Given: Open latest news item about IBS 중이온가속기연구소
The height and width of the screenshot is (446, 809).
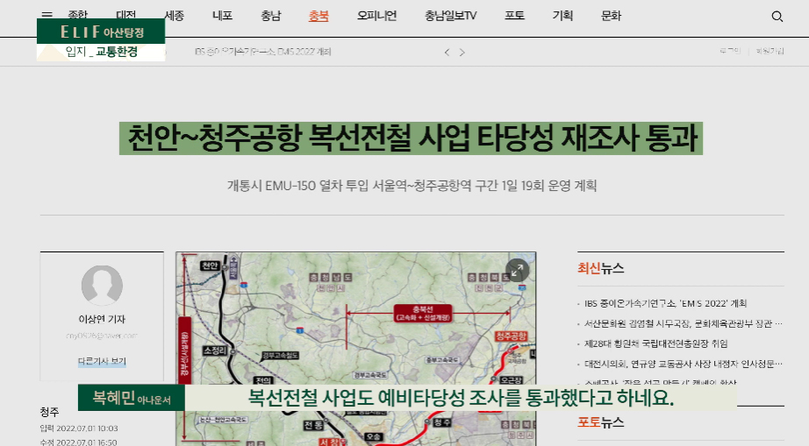Looking at the screenshot, I should (666, 303).
